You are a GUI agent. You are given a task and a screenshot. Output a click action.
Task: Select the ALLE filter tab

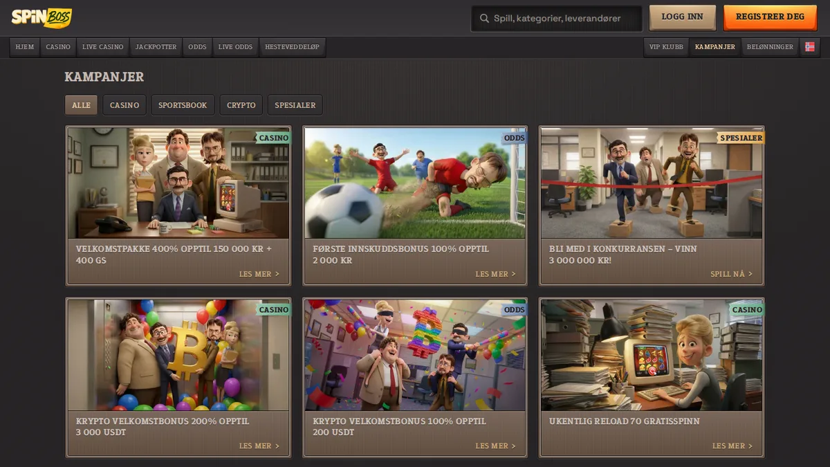(81, 105)
